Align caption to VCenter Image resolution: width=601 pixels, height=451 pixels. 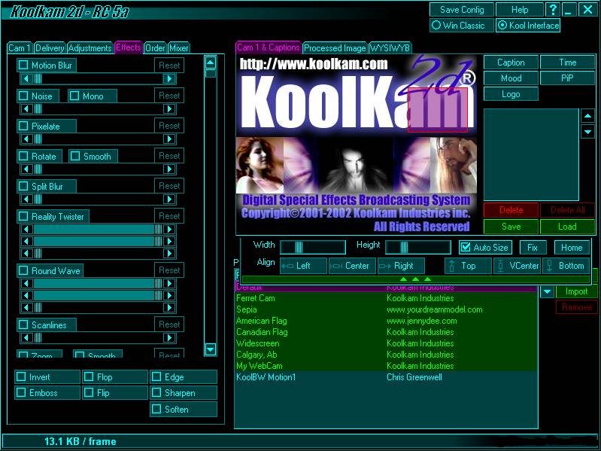(517, 265)
